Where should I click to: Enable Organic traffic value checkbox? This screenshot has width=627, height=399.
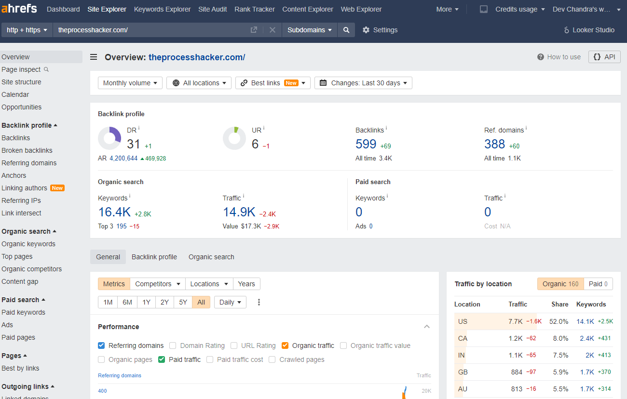pyautogui.click(x=343, y=346)
